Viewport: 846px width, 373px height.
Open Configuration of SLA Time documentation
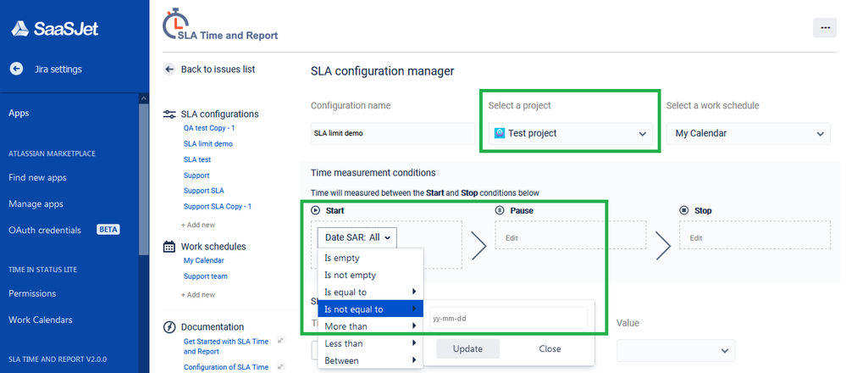225,367
